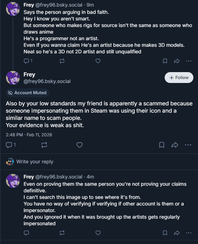
Task: Open more options on the first post
Action: (188, 61)
